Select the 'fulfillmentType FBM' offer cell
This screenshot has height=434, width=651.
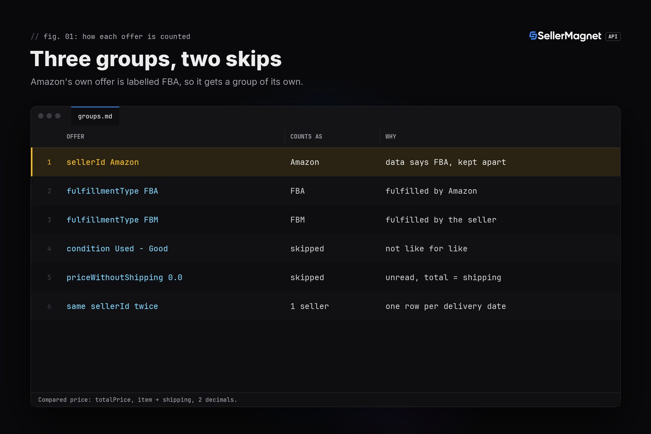[112, 220]
